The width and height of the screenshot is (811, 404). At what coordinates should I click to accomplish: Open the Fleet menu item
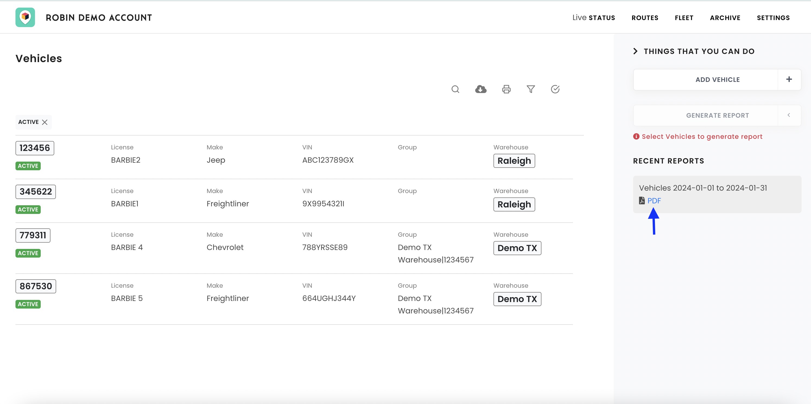[x=684, y=18]
